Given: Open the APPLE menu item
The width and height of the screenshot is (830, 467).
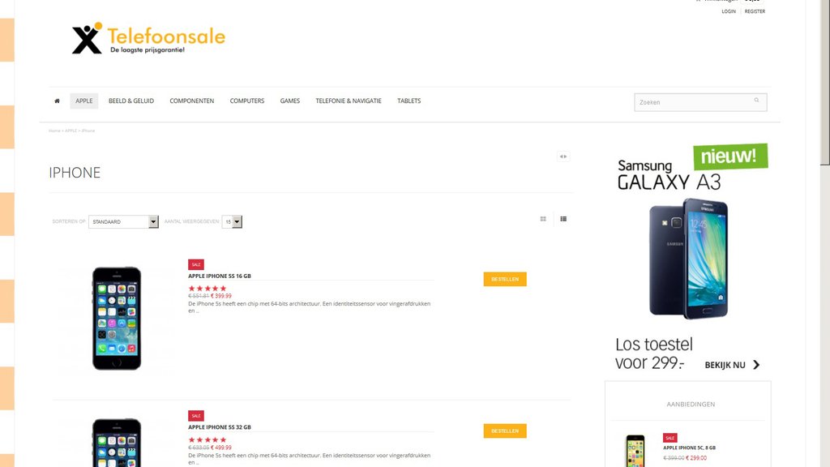Looking at the screenshot, I should (83, 101).
